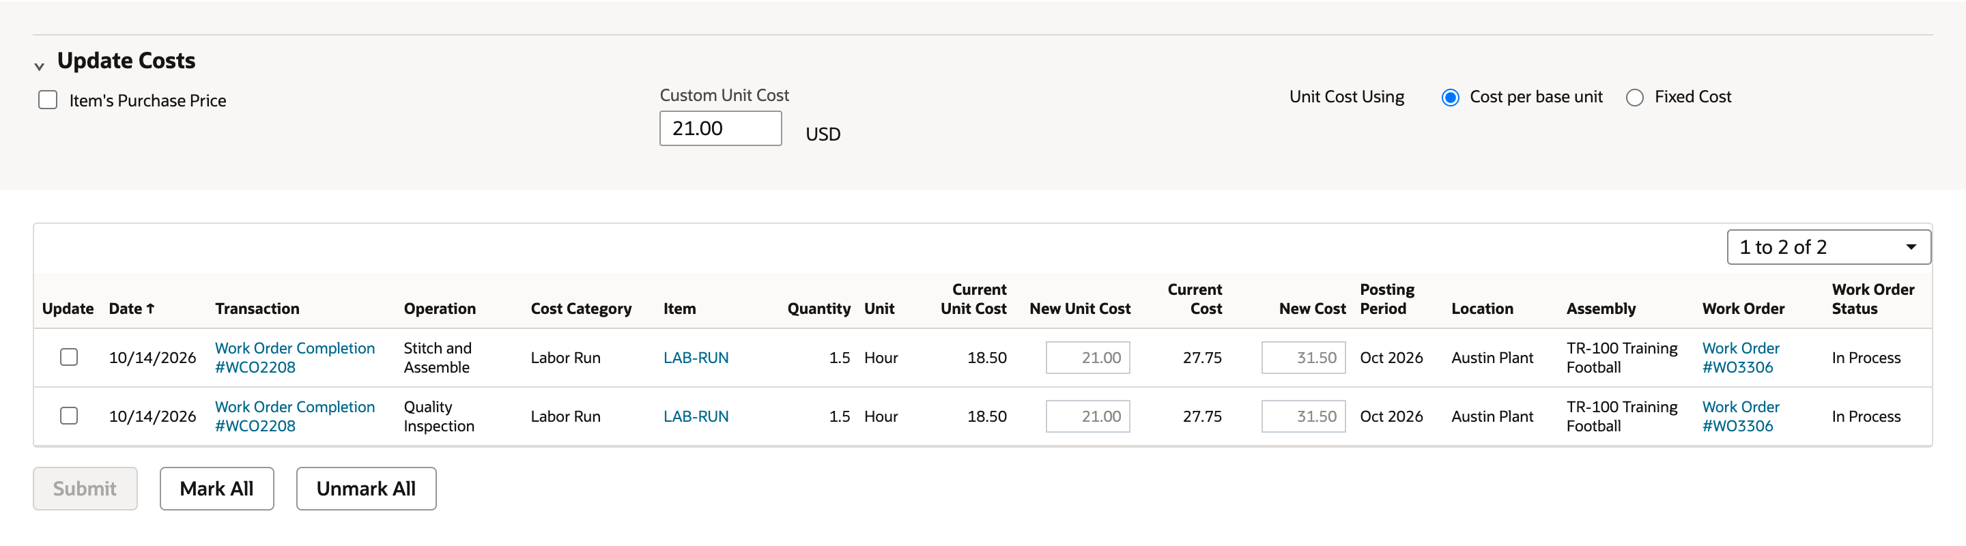This screenshot has height=546, width=1966.
Task: Click the Quality Inspection operation cell
Action: click(439, 416)
